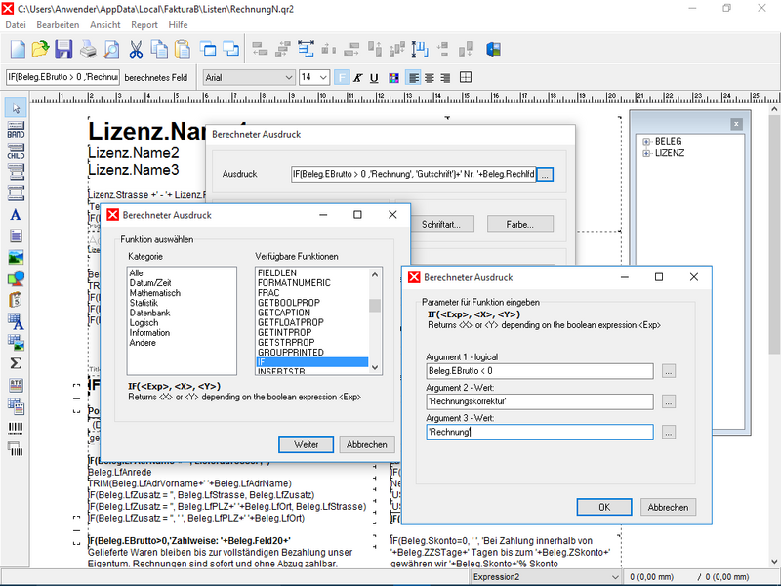Screen dimensions: 781x586
Task: Open the Hilfe menu
Action: click(178, 25)
